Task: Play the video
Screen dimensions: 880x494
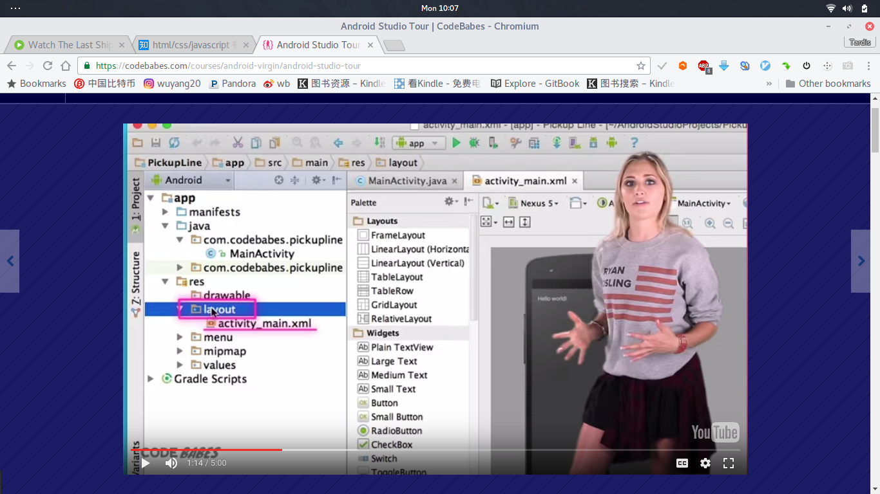Action: (146, 463)
